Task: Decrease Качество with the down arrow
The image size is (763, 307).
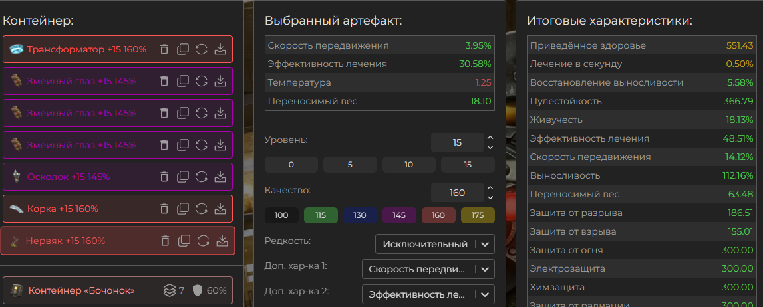Action: pyautogui.click(x=490, y=198)
